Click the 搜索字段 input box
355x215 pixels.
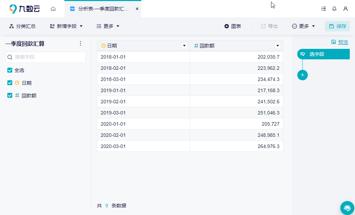coord(45,57)
